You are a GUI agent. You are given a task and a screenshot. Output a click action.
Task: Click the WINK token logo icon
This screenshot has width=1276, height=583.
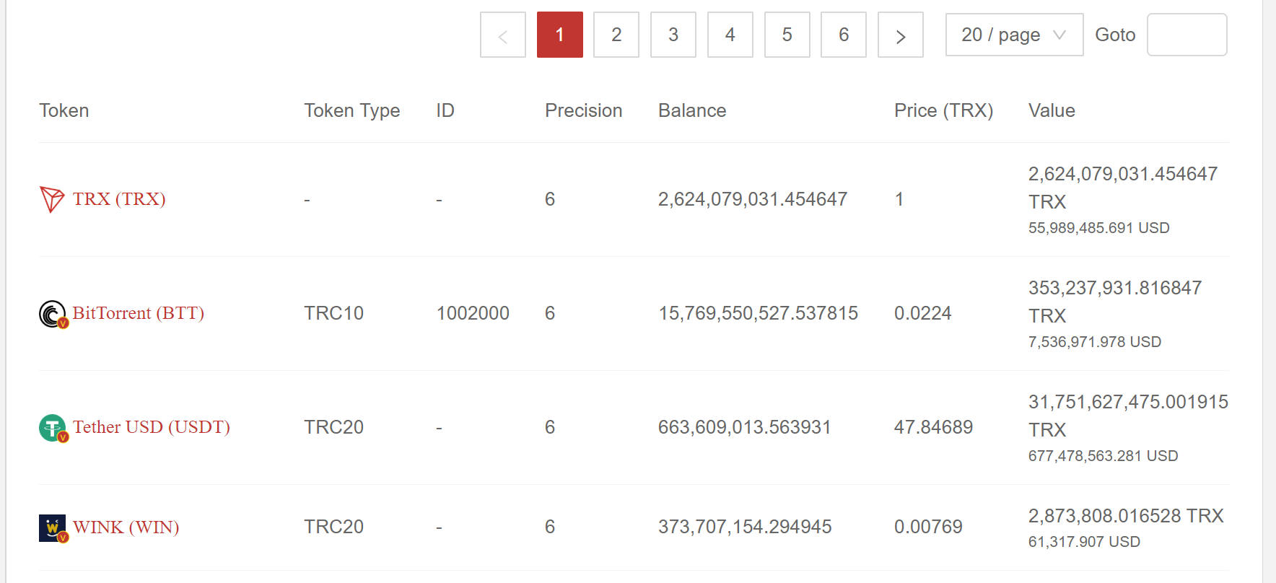click(53, 527)
